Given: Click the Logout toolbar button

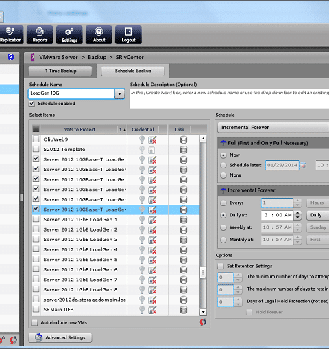Looking at the screenshot, I should pos(128,34).
